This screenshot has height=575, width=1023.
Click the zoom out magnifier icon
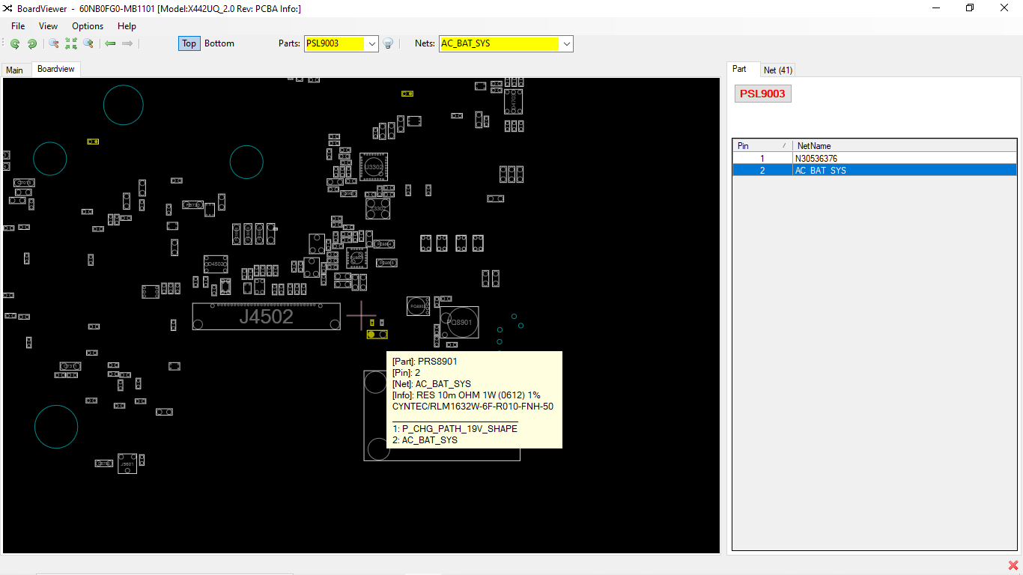[54, 43]
